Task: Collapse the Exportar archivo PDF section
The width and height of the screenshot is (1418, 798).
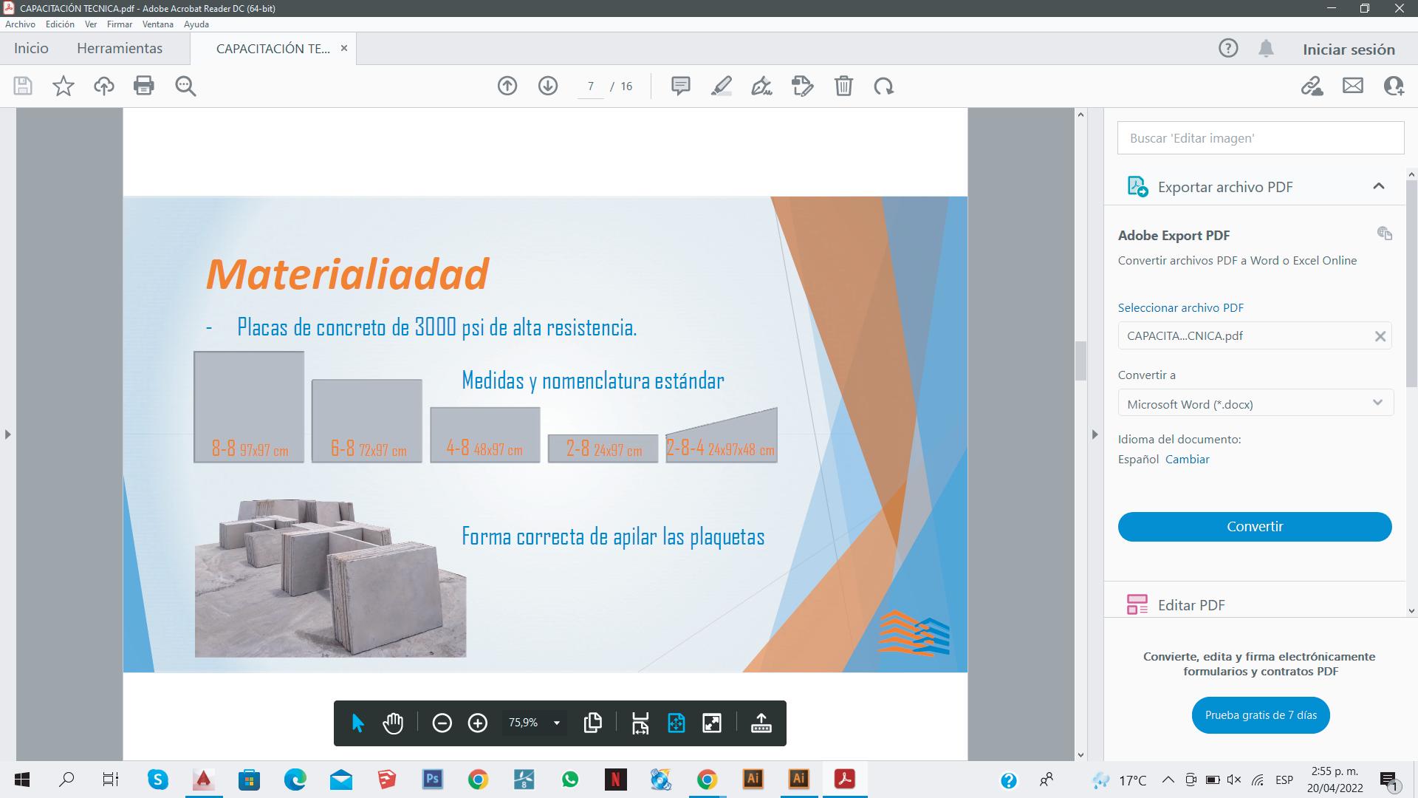Action: point(1378,186)
